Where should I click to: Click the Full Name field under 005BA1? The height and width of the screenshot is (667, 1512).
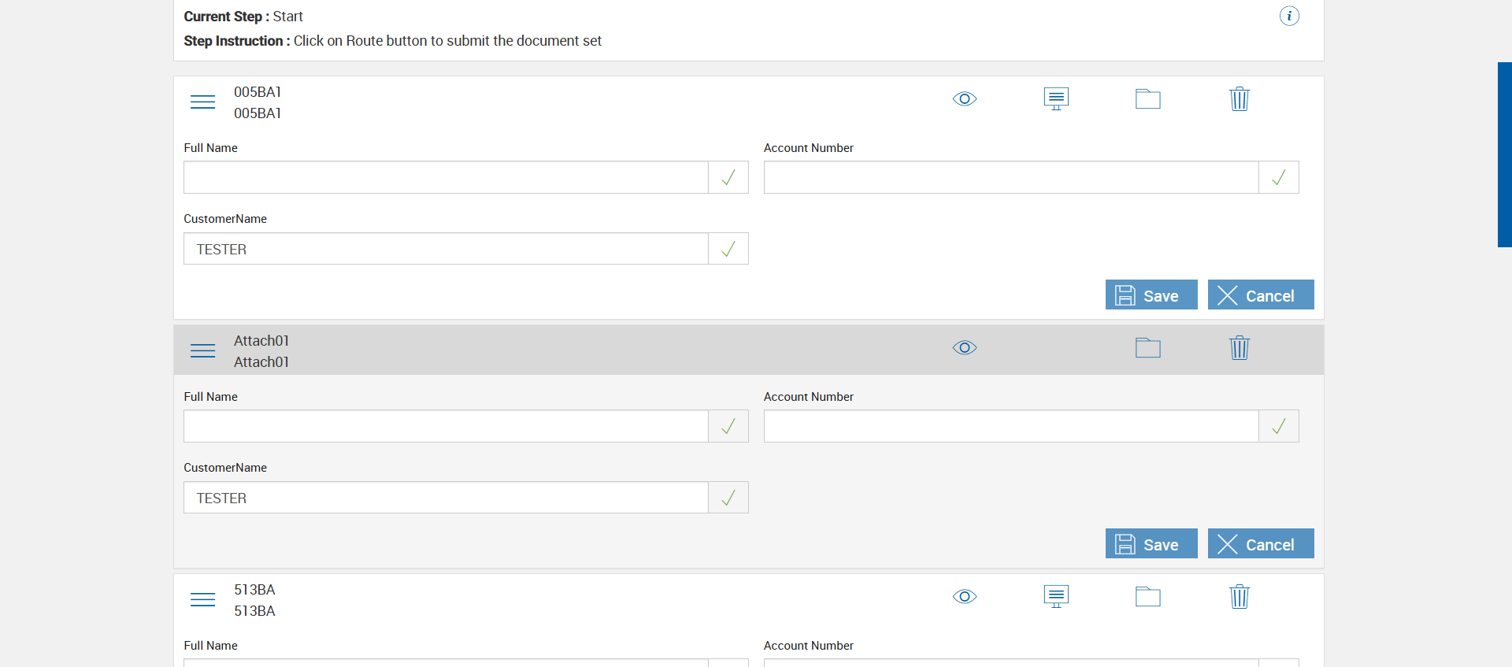pyautogui.click(x=446, y=178)
